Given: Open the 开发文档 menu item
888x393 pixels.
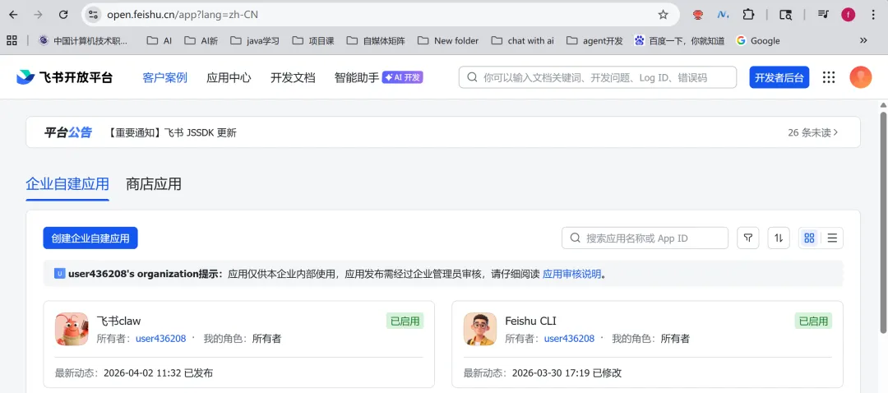Looking at the screenshot, I should click(x=293, y=77).
